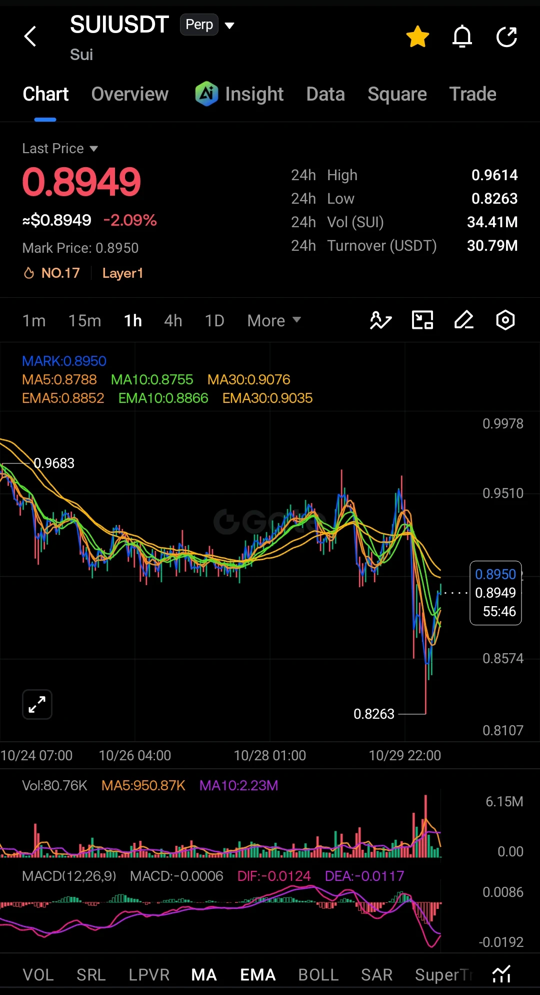Select the 1D timeframe

pos(214,321)
